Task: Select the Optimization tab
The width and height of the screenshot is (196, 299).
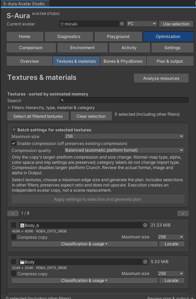Action: tap(169, 37)
